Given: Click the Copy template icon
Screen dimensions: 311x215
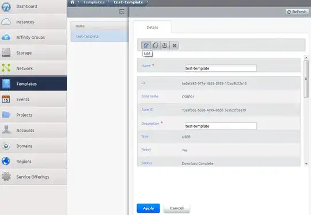Looking at the screenshot, I should click(155, 45).
